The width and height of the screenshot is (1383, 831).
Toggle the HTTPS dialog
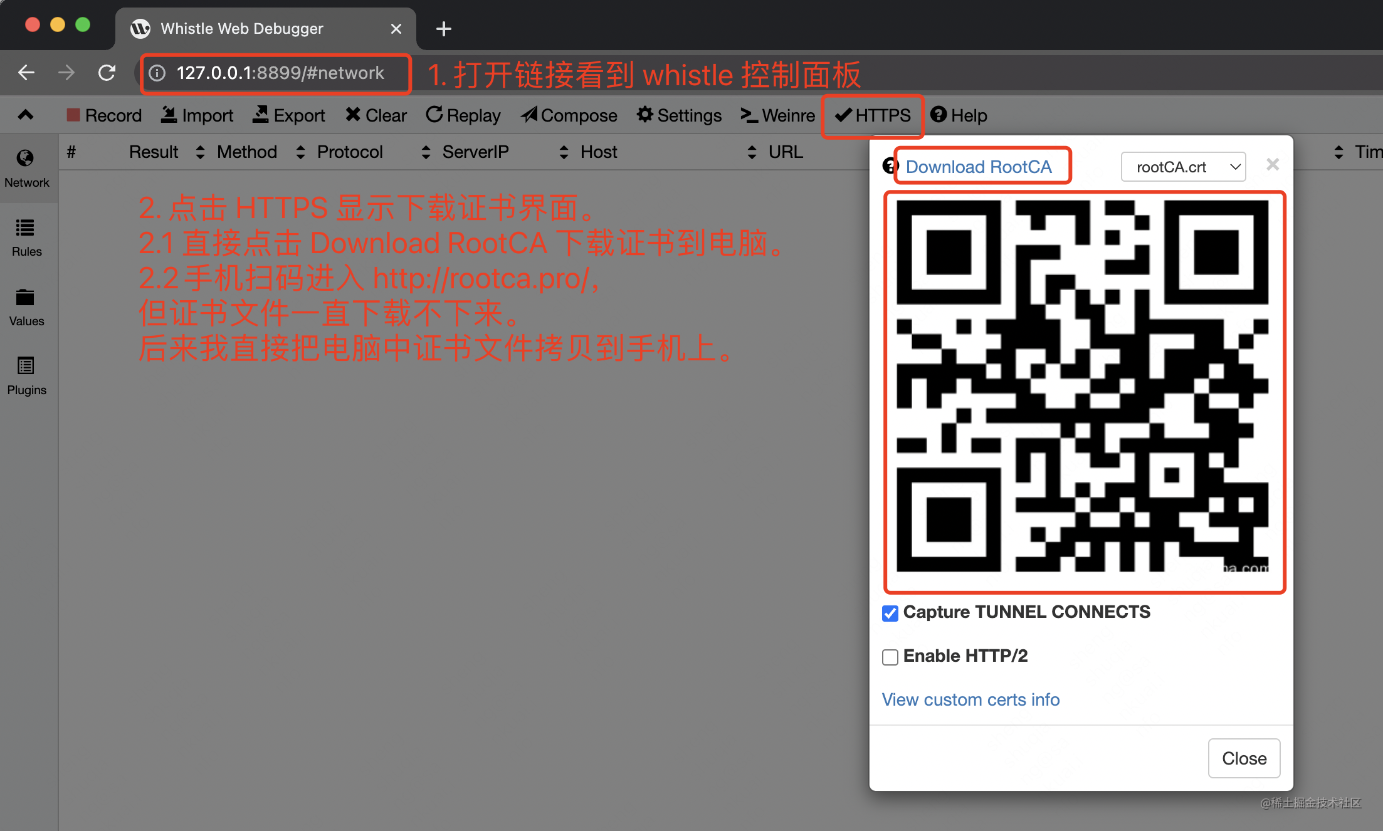pos(873,115)
